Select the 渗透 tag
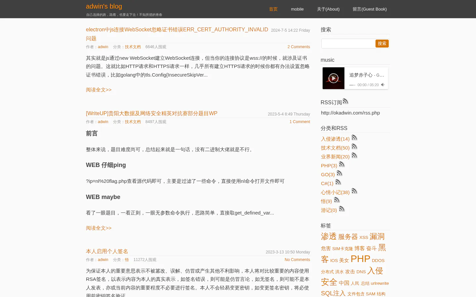 click(x=329, y=236)
